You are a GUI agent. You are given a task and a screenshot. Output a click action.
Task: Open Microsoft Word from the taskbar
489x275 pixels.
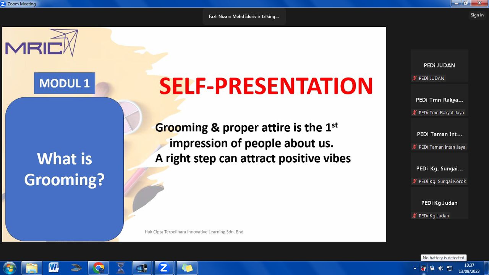[x=54, y=268]
